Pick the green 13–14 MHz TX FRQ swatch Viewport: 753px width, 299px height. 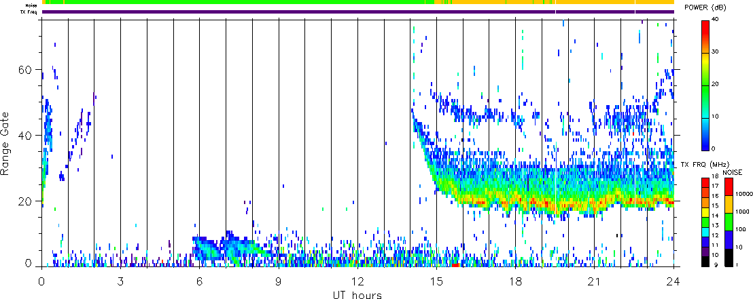705,222
